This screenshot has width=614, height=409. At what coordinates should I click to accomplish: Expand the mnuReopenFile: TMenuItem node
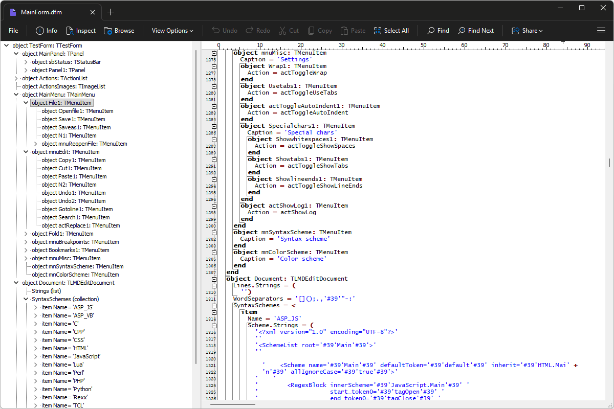[x=36, y=144]
